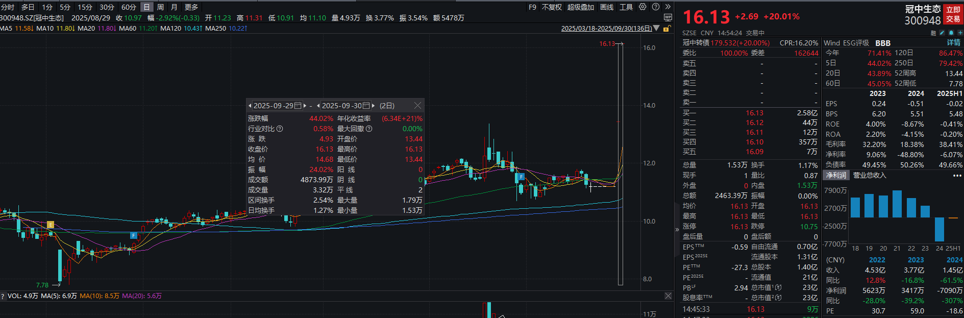Click the bell alert icon under stock code
964x318 pixels.
click(x=951, y=33)
